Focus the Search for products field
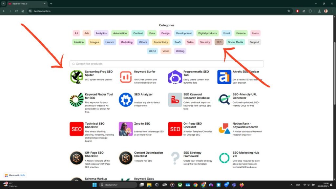Image resolution: width=336 pixels, height=189 pixels. coord(167,64)
